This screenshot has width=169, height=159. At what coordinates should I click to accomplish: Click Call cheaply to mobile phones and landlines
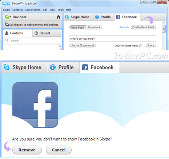(x=34, y=25)
